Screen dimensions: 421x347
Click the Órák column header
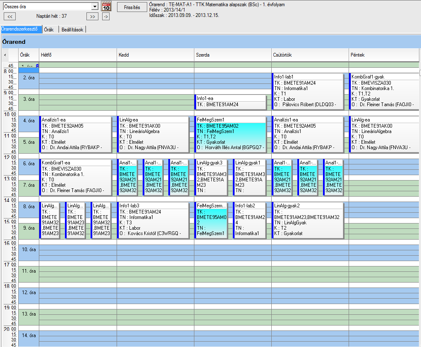point(29,55)
